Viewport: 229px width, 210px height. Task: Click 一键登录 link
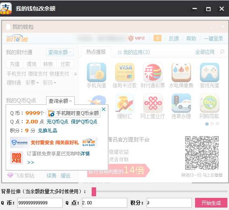pyautogui.click(x=213, y=38)
